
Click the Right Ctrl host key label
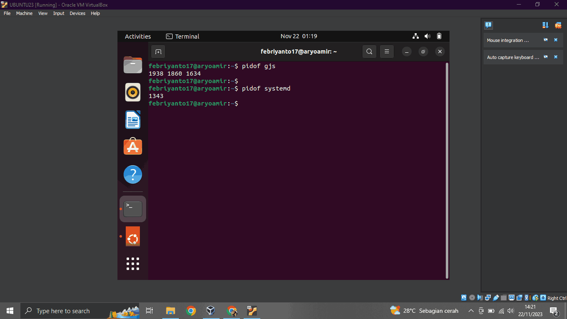557,298
